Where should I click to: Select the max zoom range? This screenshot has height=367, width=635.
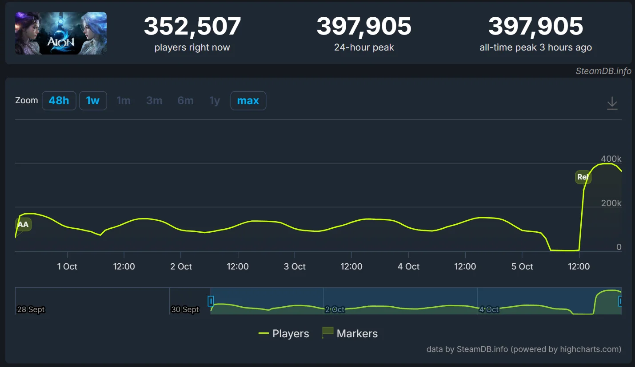pos(248,101)
